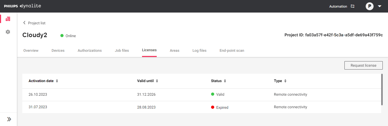388x126 pixels.
Task: Sort by Activation date column arrows
Action: pyautogui.click(x=57, y=81)
